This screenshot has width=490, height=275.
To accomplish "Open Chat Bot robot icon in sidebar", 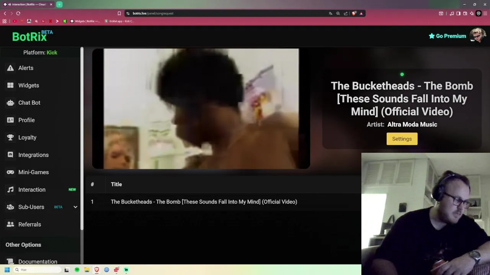I will (10, 103).
